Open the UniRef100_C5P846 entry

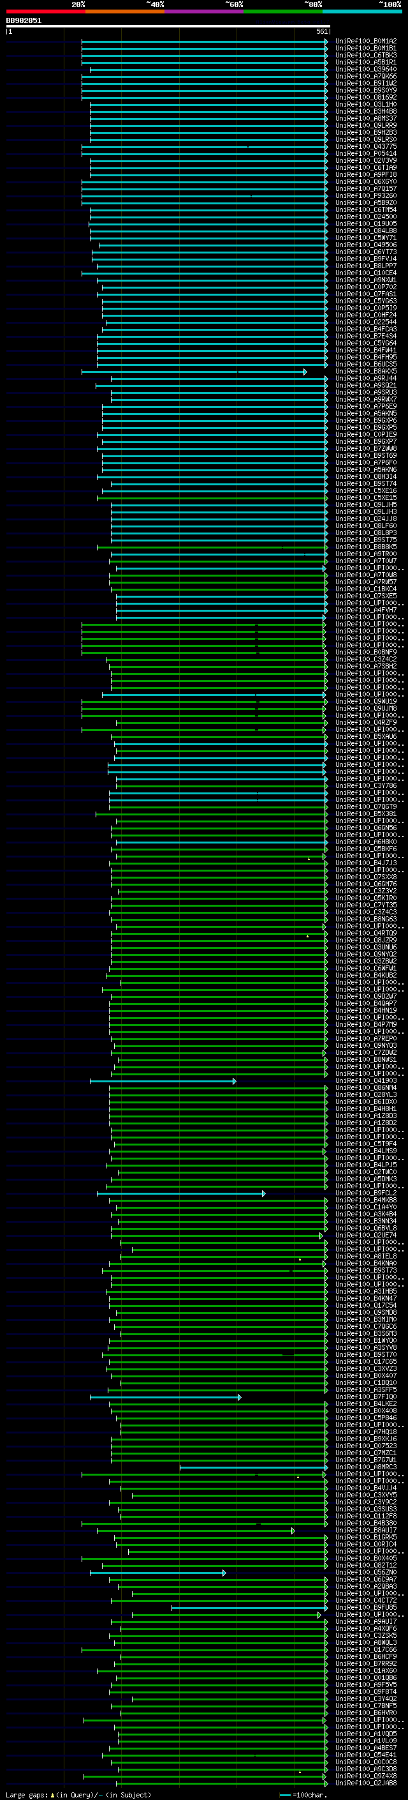(x=365, y=1418)
